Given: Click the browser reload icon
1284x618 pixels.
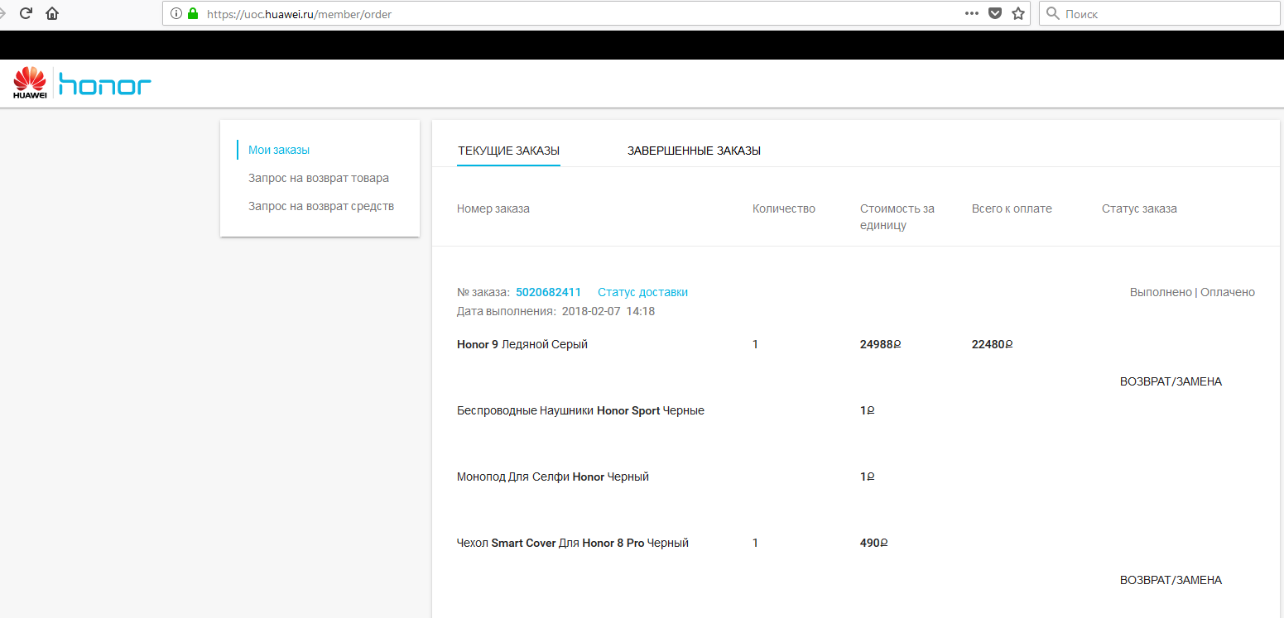Looking at the screenshot, I should [x=26, y=13].
